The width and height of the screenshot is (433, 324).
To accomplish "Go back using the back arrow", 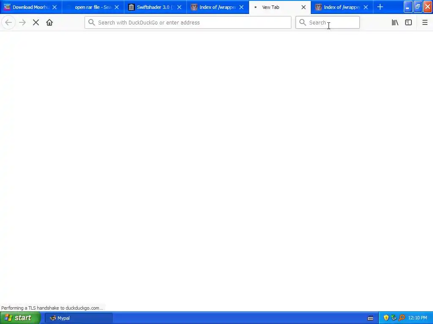I will click(8, 22).
